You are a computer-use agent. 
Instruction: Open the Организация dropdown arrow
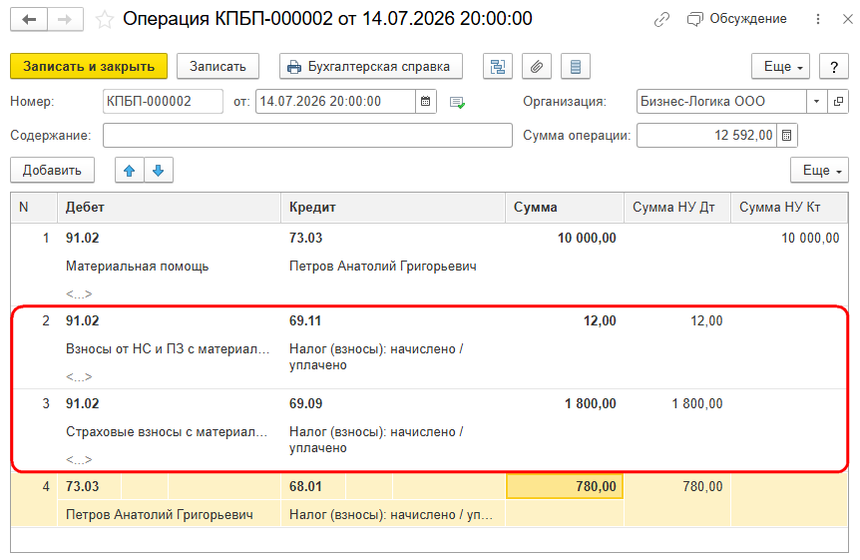(x=817, y=102)
